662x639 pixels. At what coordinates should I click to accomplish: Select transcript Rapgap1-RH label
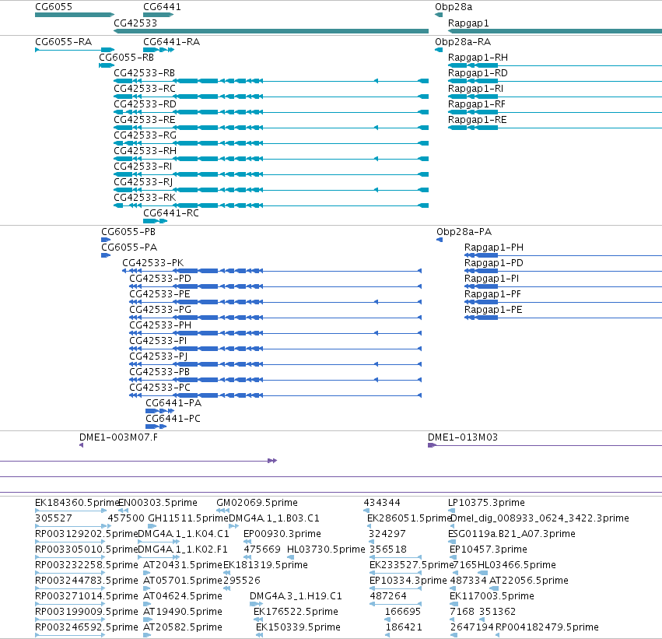pyautogui.click(x=478, y=58)
